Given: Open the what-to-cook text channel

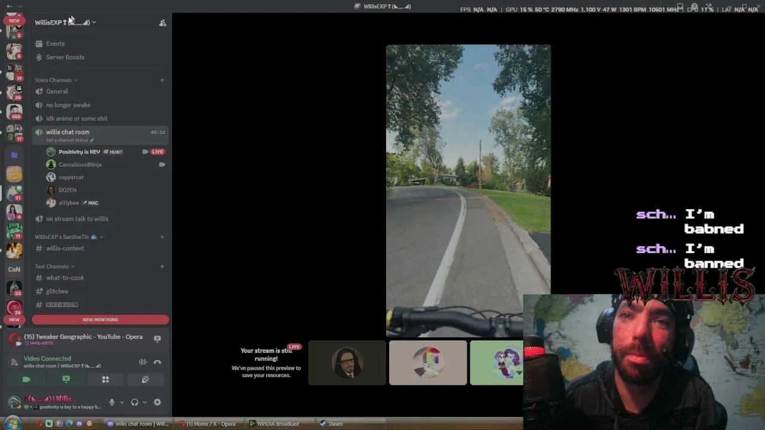Looking at the screenshot, I should pyautogui.click(x=100, y=278).
